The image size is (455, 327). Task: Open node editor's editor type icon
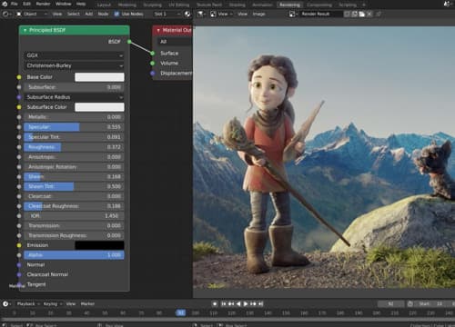(6, 14)
